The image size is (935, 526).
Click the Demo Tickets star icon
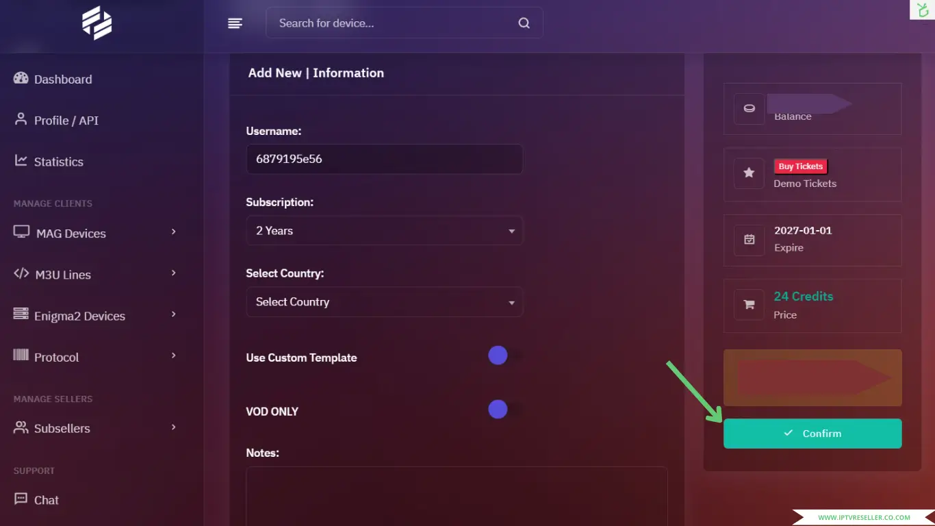click(x=749, y=174)
